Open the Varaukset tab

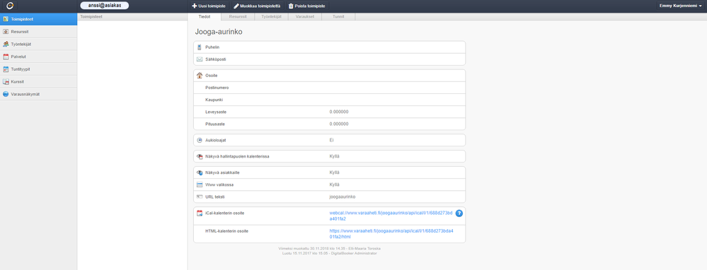pos(305,17)
